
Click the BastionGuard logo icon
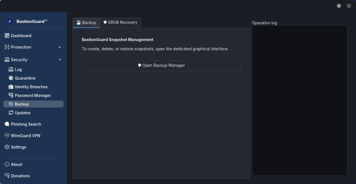coord(9,21)
